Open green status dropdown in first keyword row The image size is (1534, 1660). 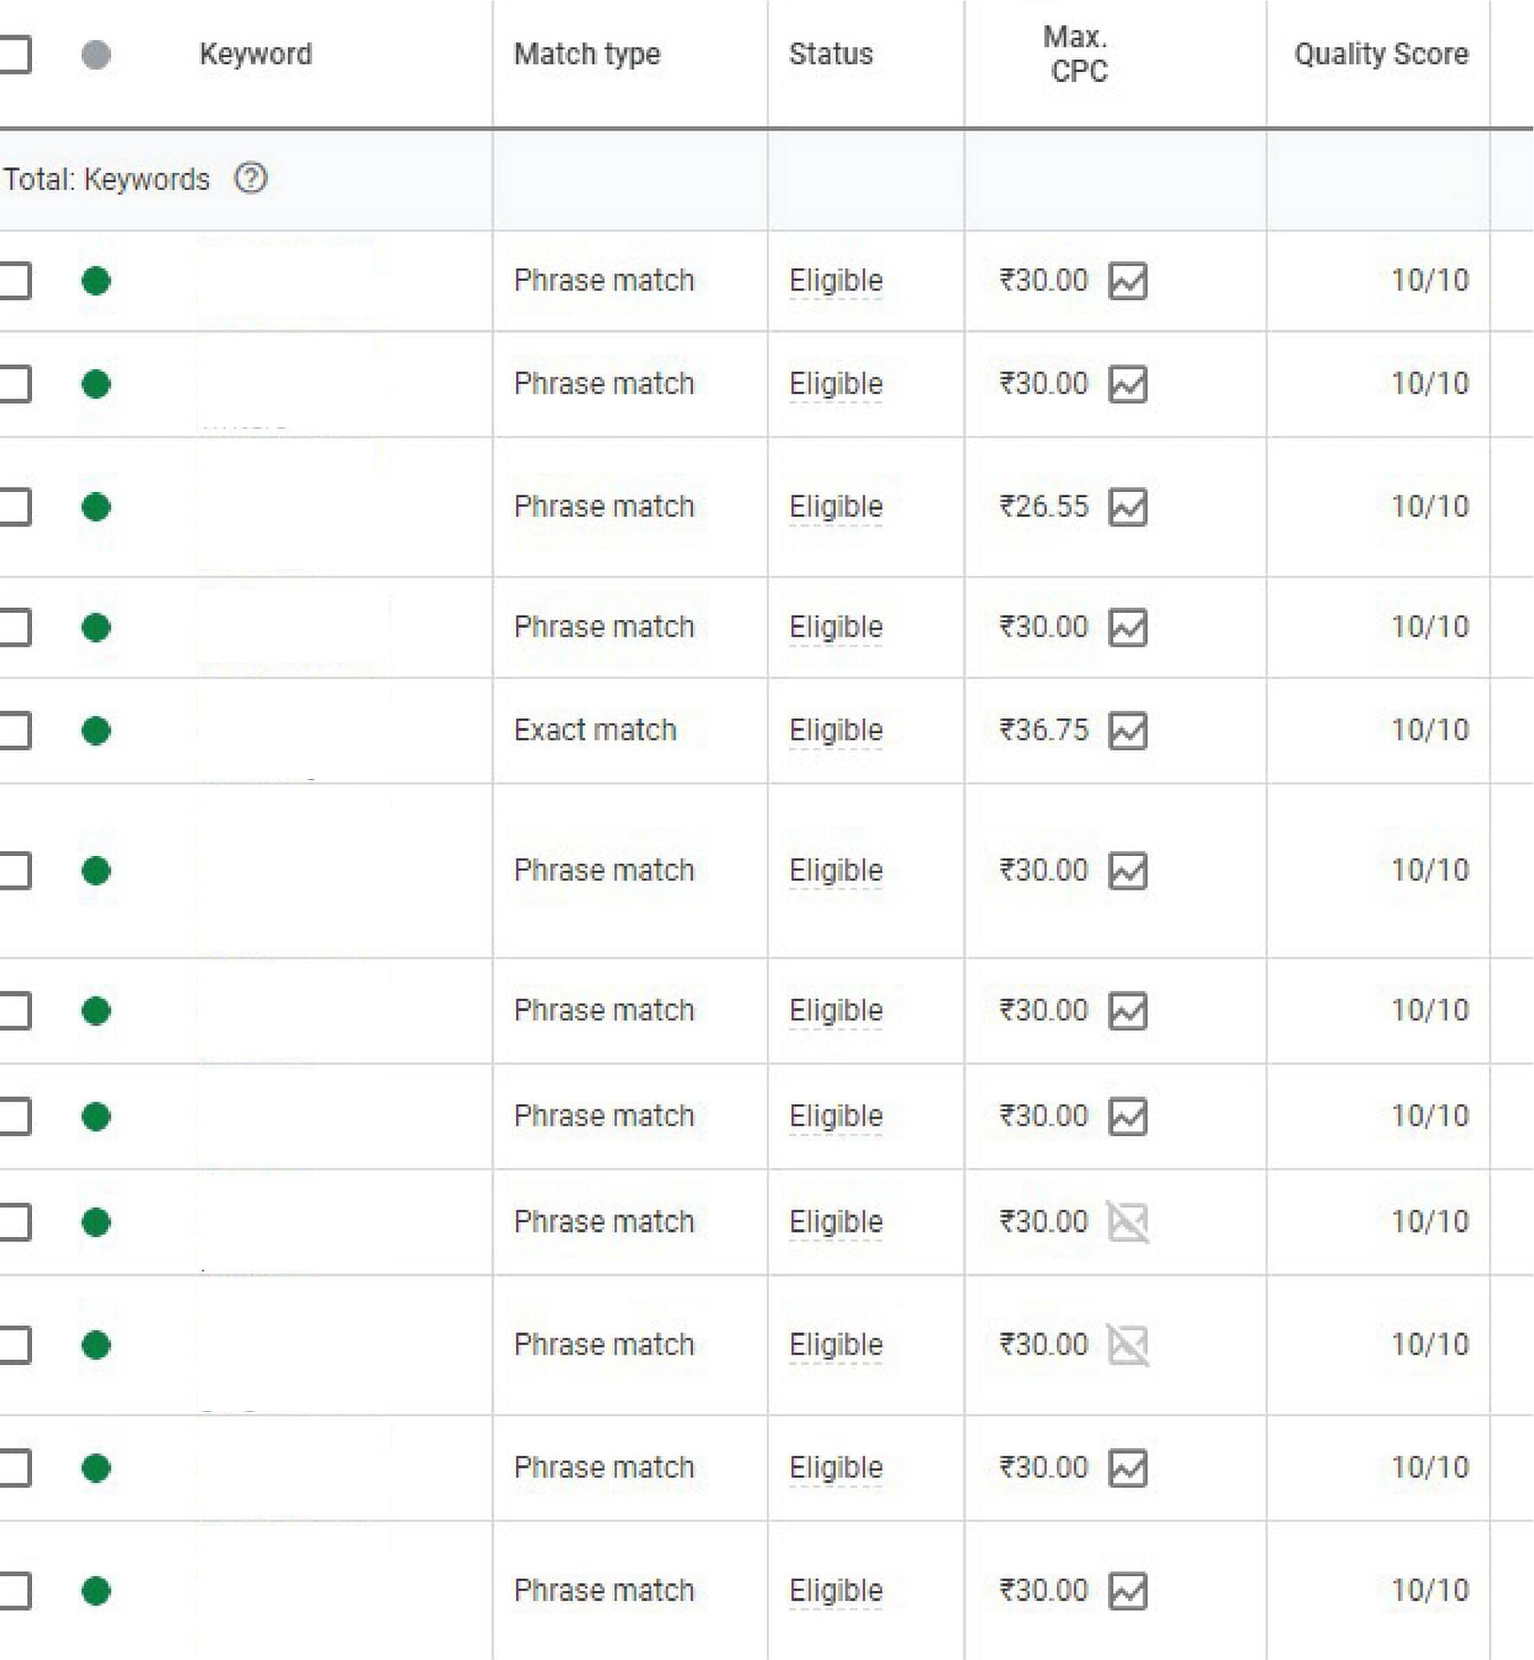click(x=96, y=281)
